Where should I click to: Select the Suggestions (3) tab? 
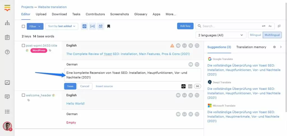tap(219, 47)
